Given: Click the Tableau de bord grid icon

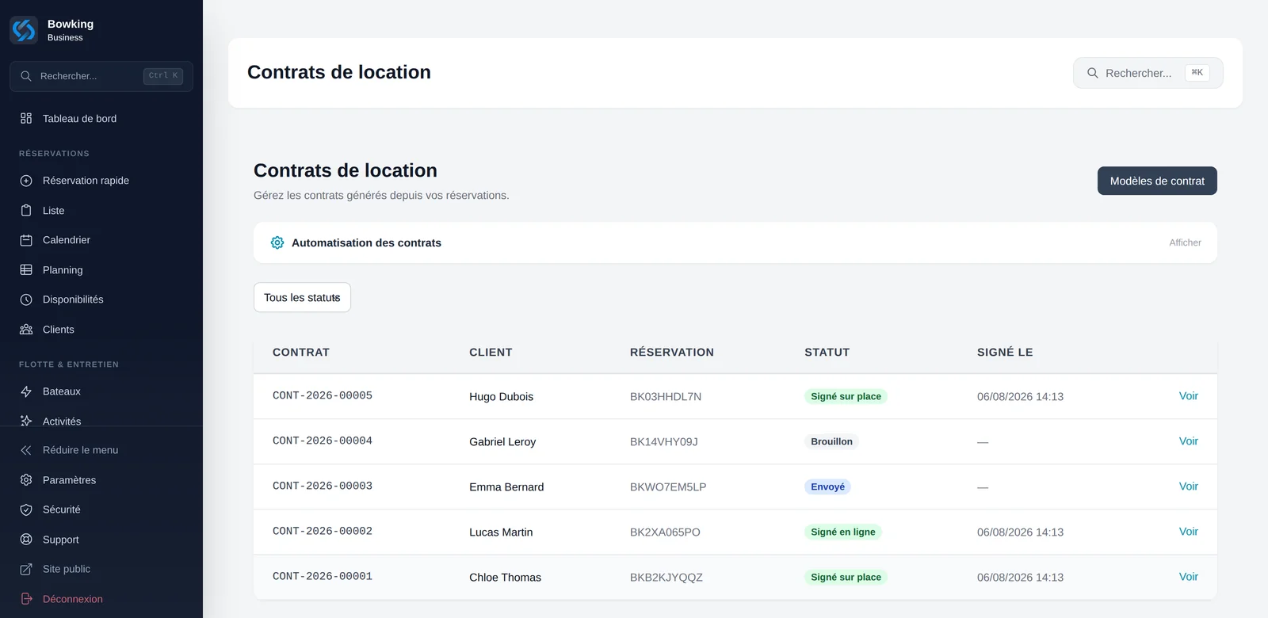Looking at the screenshot, I should tap(26, 118).
